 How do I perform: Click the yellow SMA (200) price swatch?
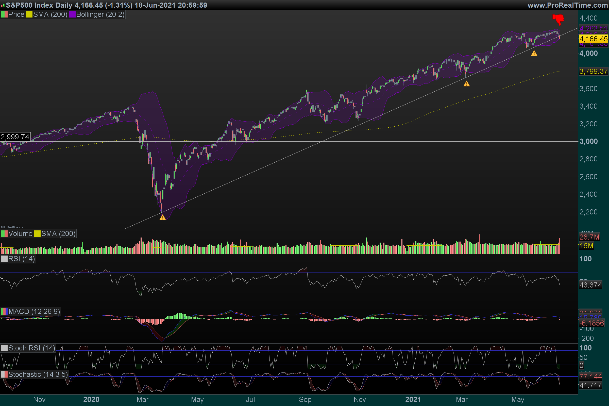[29, 14]
